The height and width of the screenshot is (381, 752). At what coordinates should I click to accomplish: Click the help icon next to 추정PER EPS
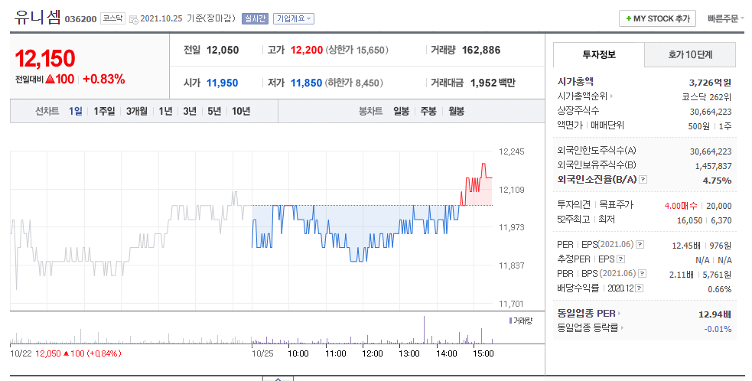620,259
